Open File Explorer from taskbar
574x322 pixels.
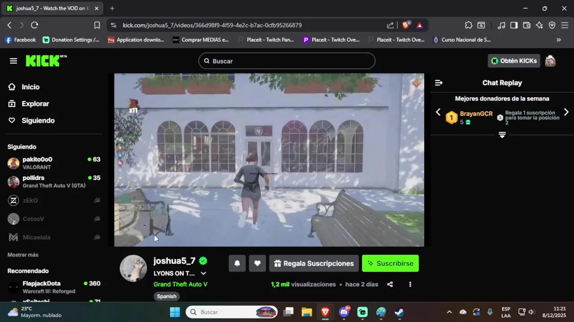point(306,312)
